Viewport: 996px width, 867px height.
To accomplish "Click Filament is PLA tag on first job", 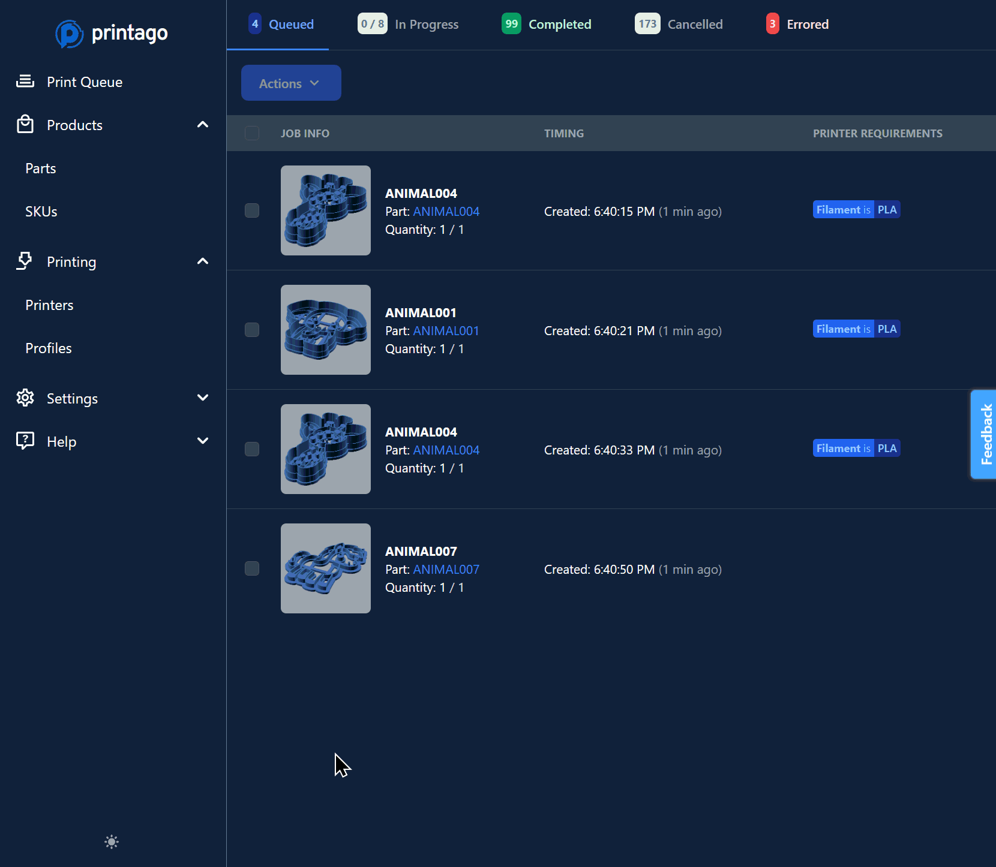I will [857, 209].
